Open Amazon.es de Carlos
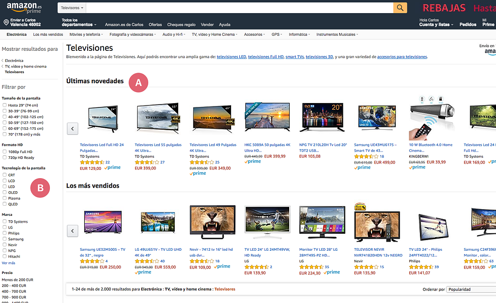This screenshot has width=496, height=303. coord(124,25)
